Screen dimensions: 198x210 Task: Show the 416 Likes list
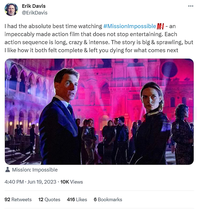(x=77, y=200)
